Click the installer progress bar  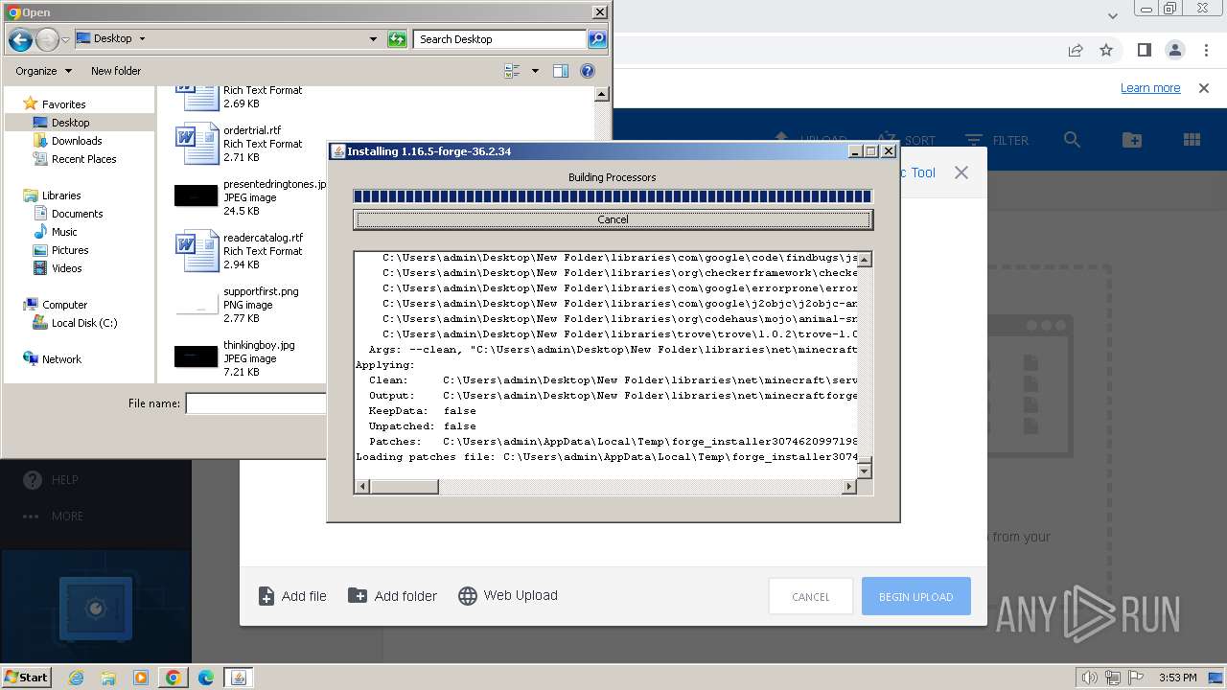[x=613, y=196]
